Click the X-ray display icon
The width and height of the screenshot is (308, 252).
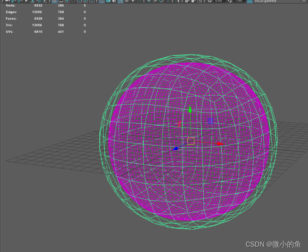[x=187, y=1]
